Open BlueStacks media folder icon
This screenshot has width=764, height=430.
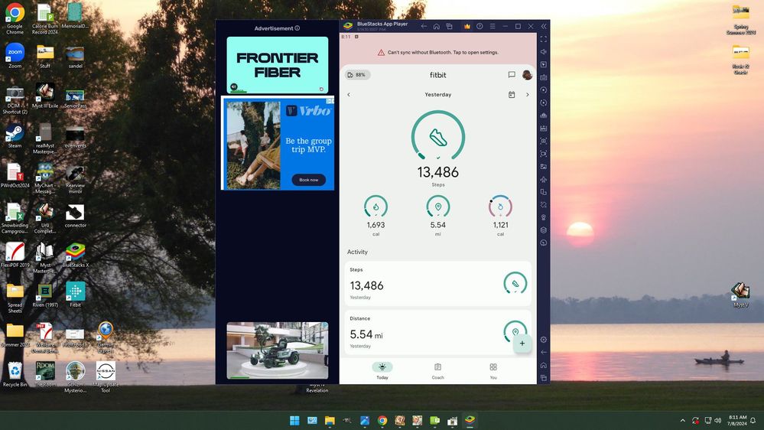tap(544, 167)
